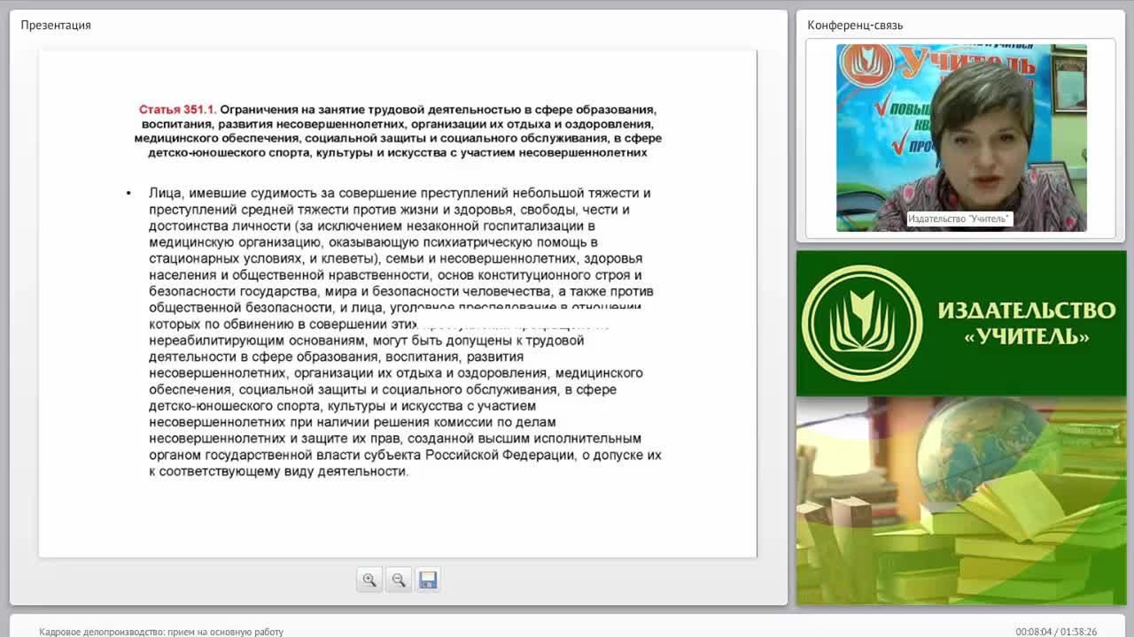The height and width of the screenshot is (637, 1134).
Task: Click the Конференц-связь panel title
Action: (x=855, y=25)
